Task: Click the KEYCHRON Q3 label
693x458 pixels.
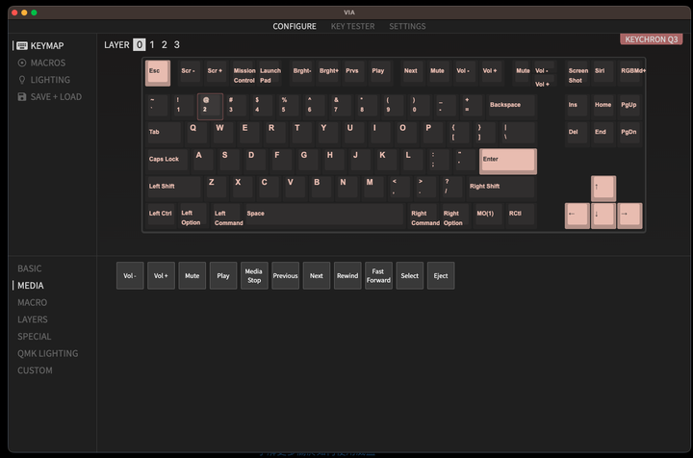Action: 651,39
